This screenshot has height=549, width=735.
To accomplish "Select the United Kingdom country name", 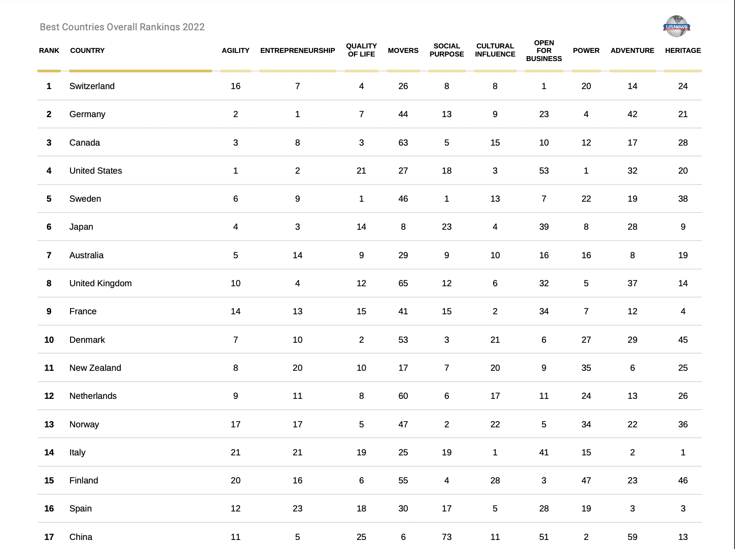I will (100, 284).
